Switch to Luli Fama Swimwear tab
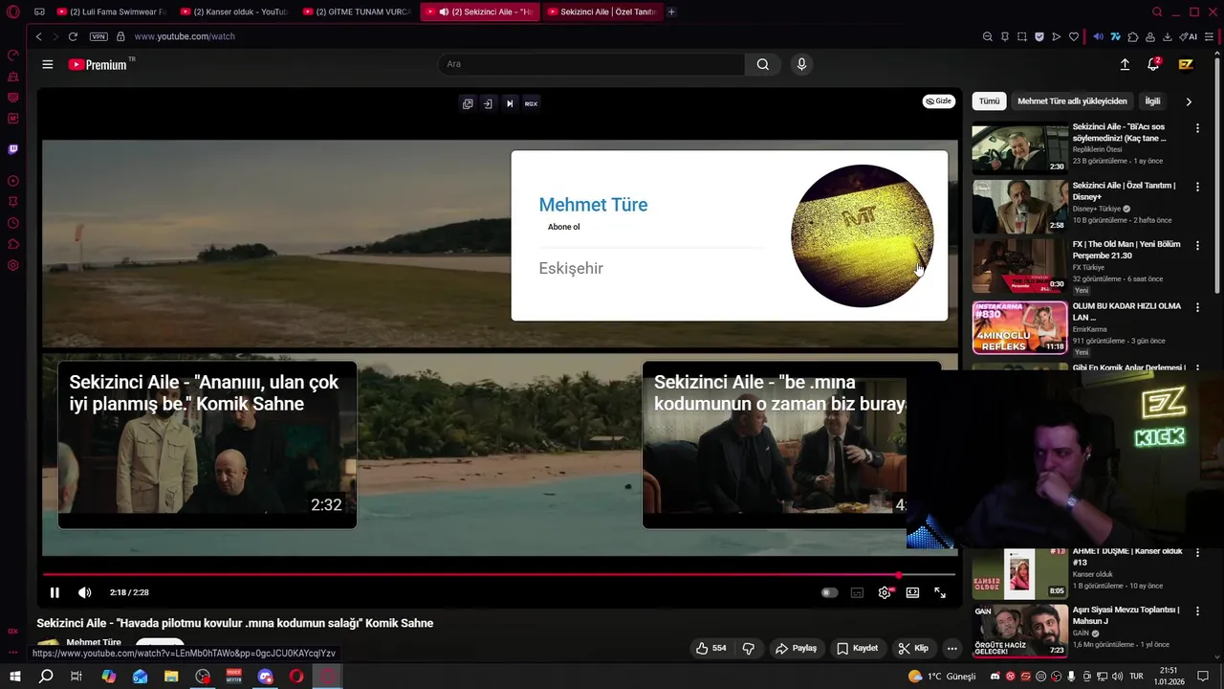This screenshot has height=689, width=1224. (x=112, y=12)
